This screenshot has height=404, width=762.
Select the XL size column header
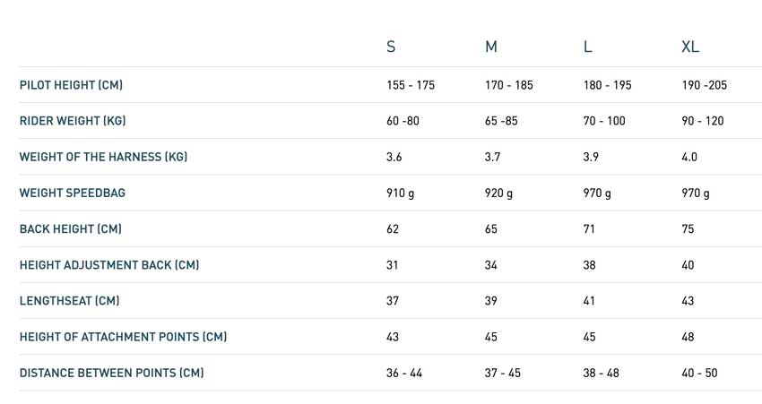click(x=690, y=47)
